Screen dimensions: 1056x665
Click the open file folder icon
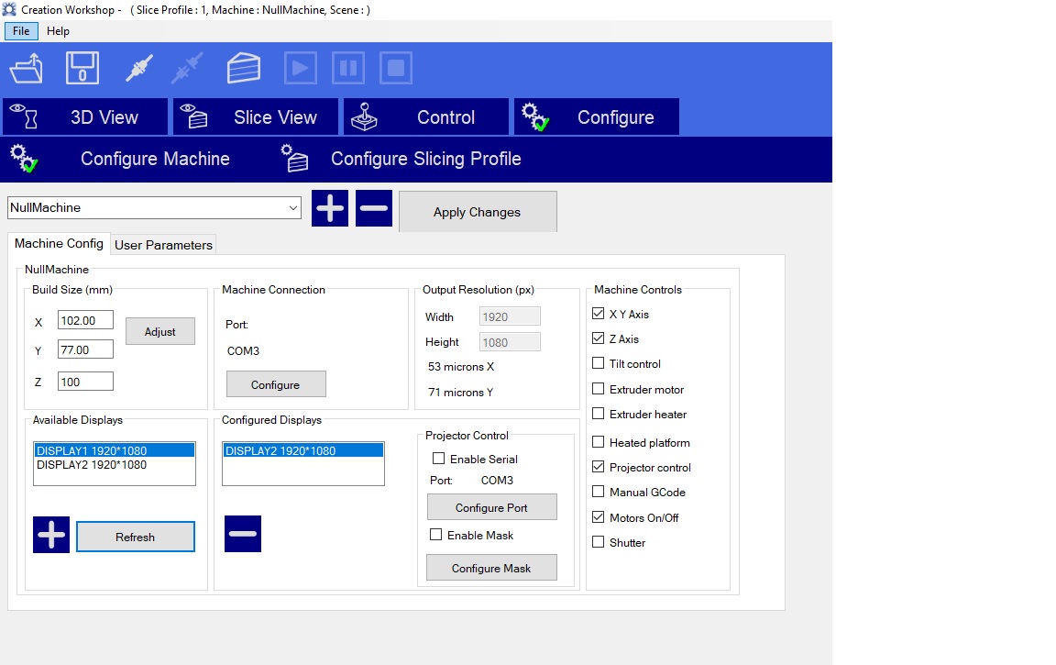tap(27, 69)
